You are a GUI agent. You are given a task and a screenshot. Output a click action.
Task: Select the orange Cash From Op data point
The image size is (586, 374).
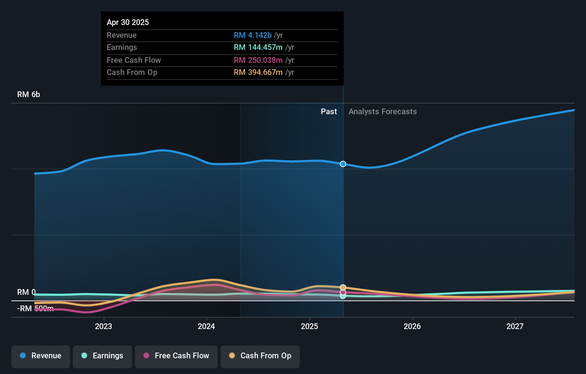tap(343, 287)
